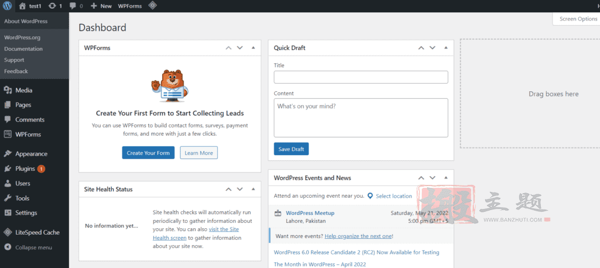
Task: Click the LiteSpeed Cache sidebar icon
Action: click(8, 232)
